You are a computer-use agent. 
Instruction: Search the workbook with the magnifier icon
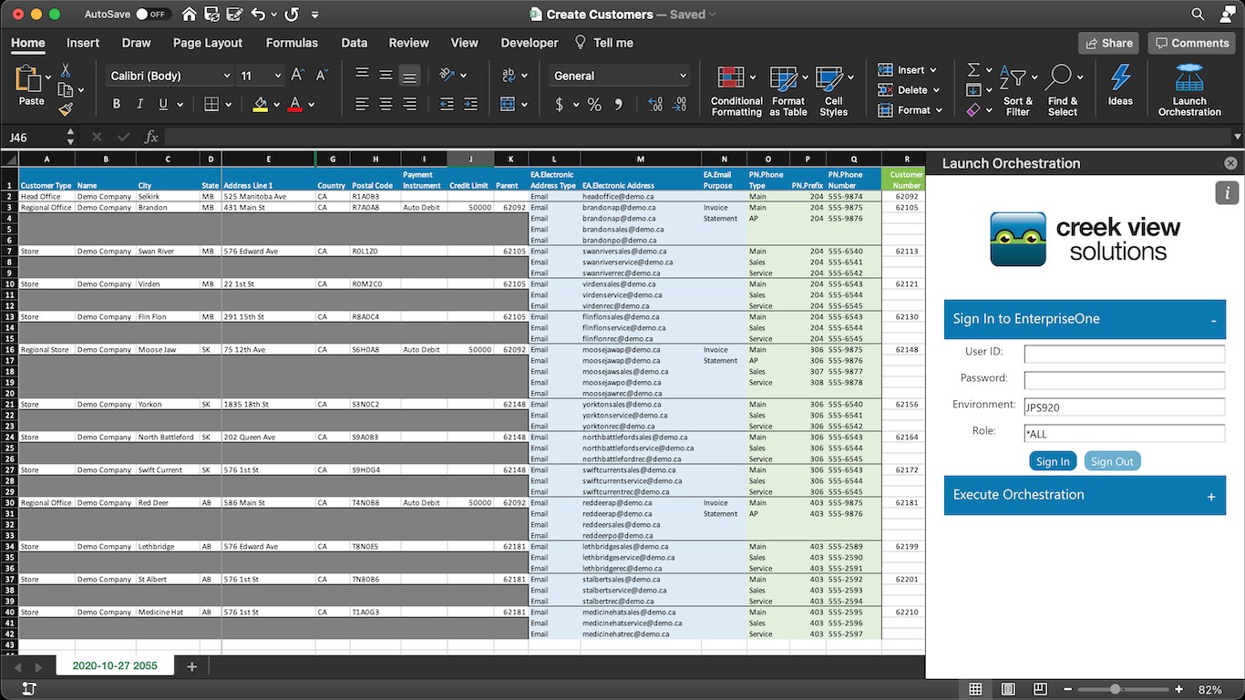pyautogui.click(x=1199, y=15)
